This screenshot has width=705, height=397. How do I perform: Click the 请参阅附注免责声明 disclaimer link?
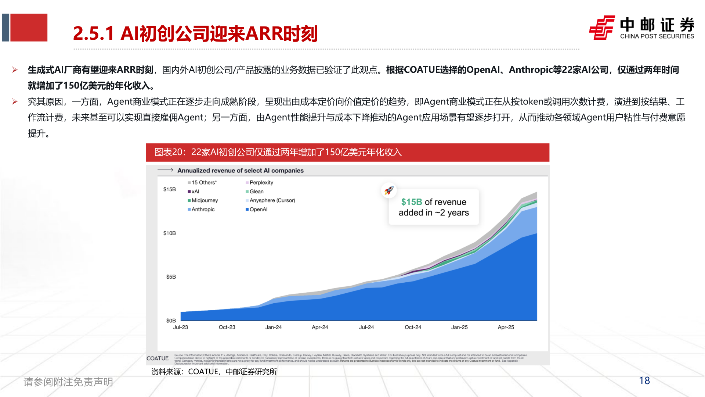68,382
